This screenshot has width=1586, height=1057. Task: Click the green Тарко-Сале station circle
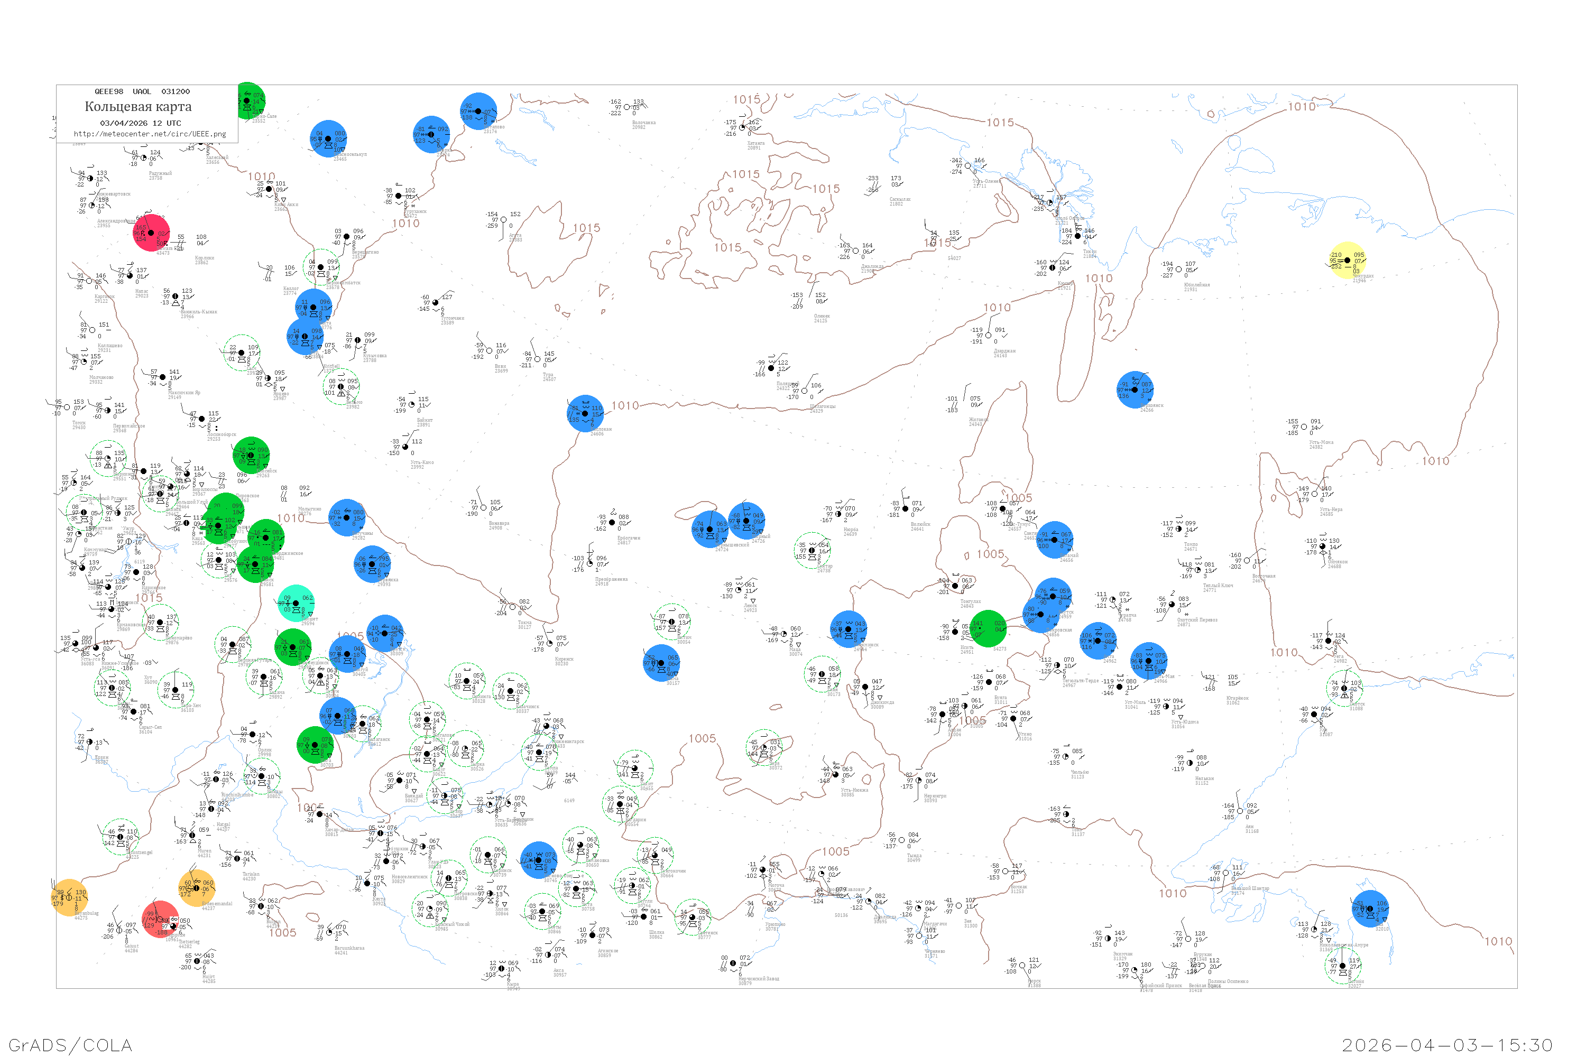[x=249, y=101]
